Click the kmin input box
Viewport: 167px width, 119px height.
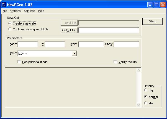click(91, 44)
